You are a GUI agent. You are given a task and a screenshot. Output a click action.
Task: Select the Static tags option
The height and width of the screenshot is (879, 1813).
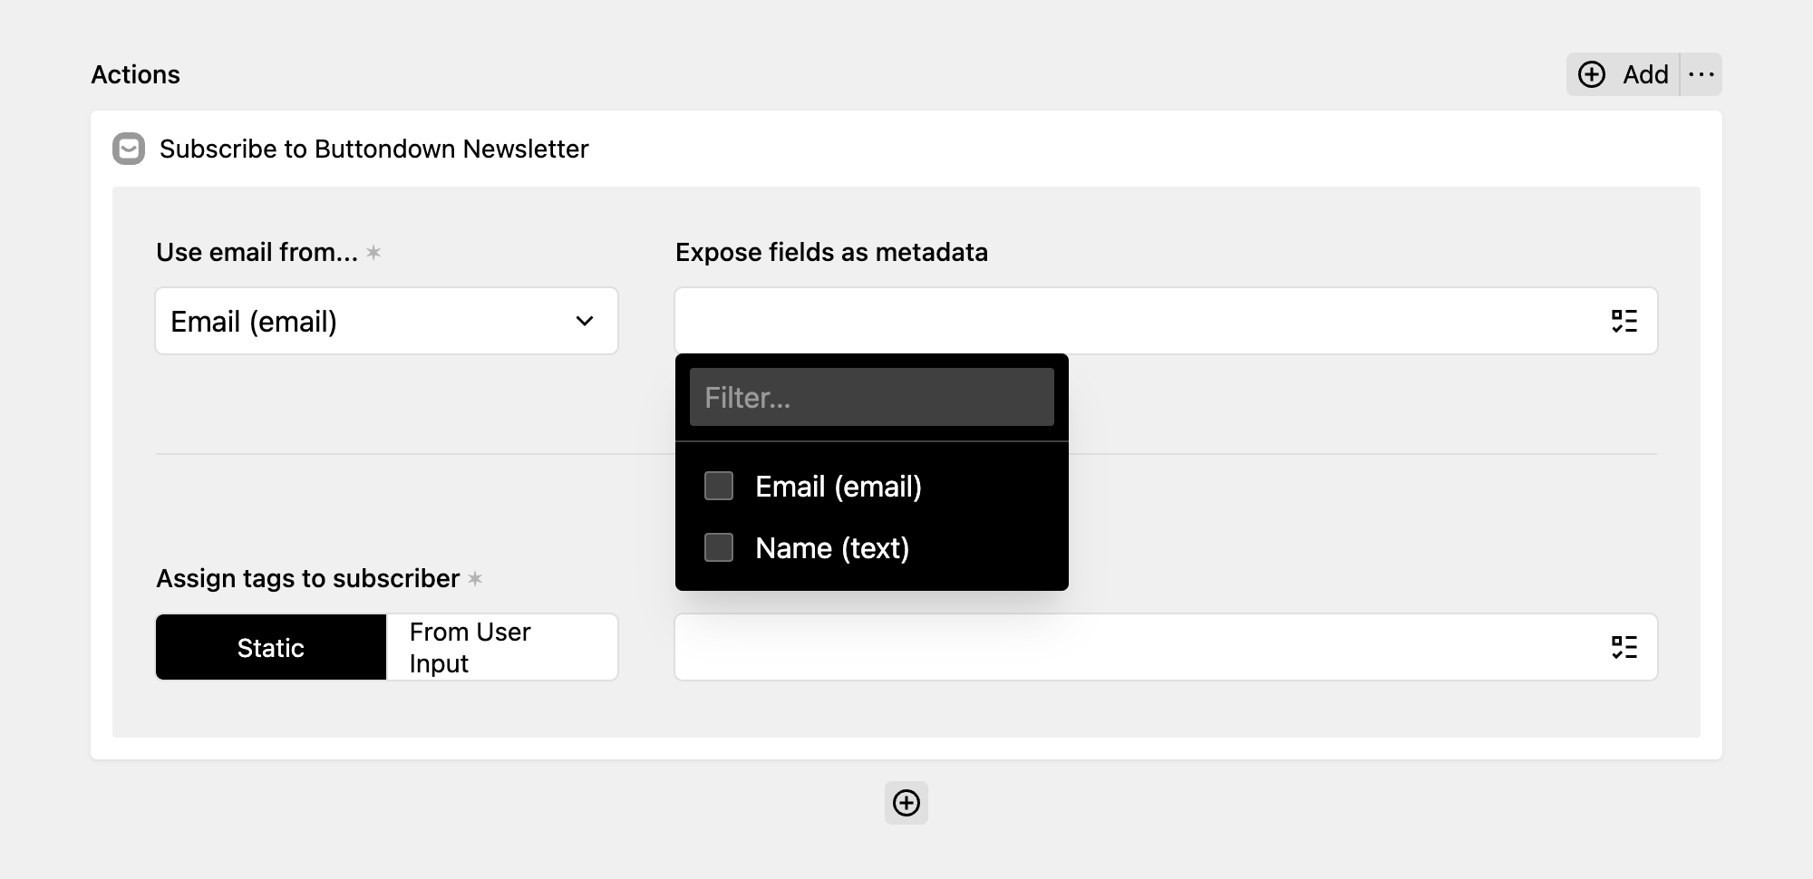tap(271, 647)
